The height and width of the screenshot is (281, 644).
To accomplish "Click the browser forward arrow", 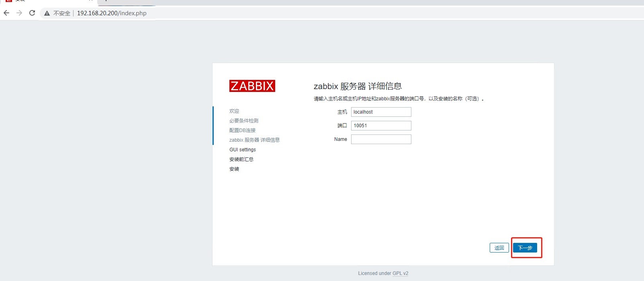I will (x=19, y=13).
